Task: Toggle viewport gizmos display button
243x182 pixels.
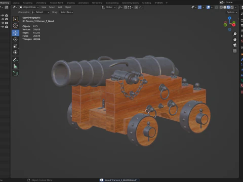Action: point(200,7)
